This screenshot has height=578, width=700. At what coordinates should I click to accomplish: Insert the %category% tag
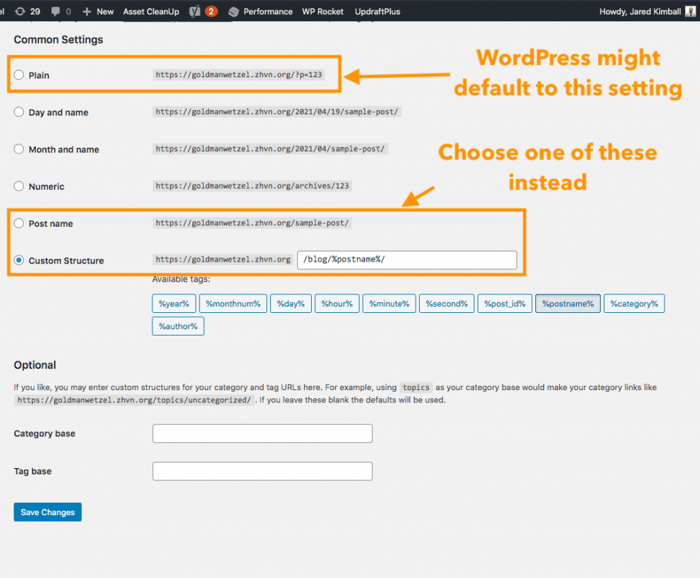pyautogui.click(x=634, y=303)
